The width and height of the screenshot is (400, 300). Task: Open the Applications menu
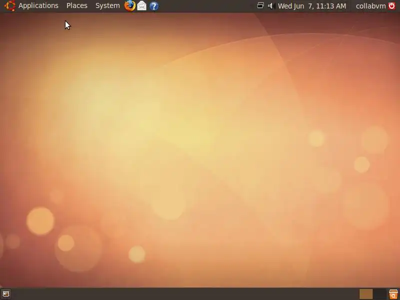click(x=38, y=5)
